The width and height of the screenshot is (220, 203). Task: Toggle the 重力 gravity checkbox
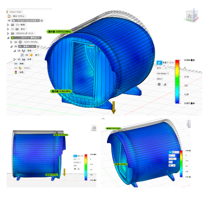(22, 55)
